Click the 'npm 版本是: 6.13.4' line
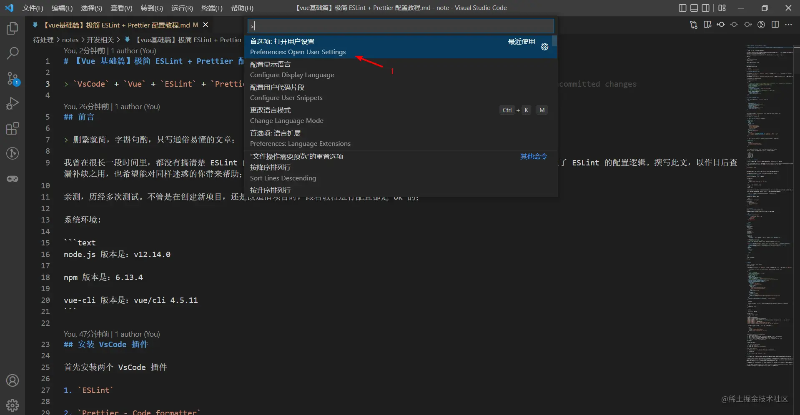The width and height of the screenshot is (800, 415). [103, 277]
